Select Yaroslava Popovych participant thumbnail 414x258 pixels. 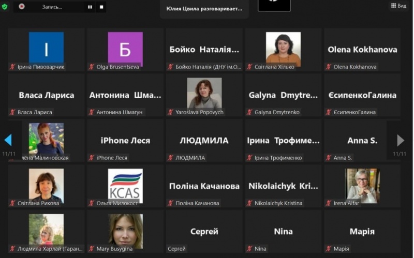click(x=204, y=95)
